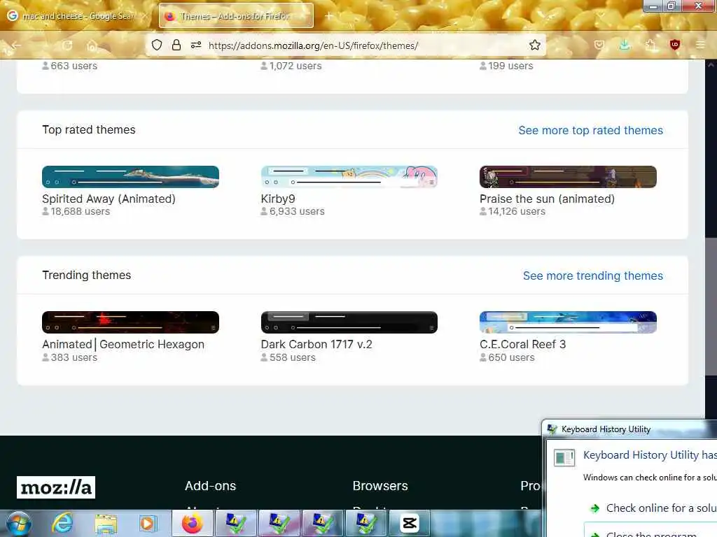Image resolution: width=717 pixels, height=537 pixels.
Task: Click the Kirby9 theme title
Action: (278, 199)
